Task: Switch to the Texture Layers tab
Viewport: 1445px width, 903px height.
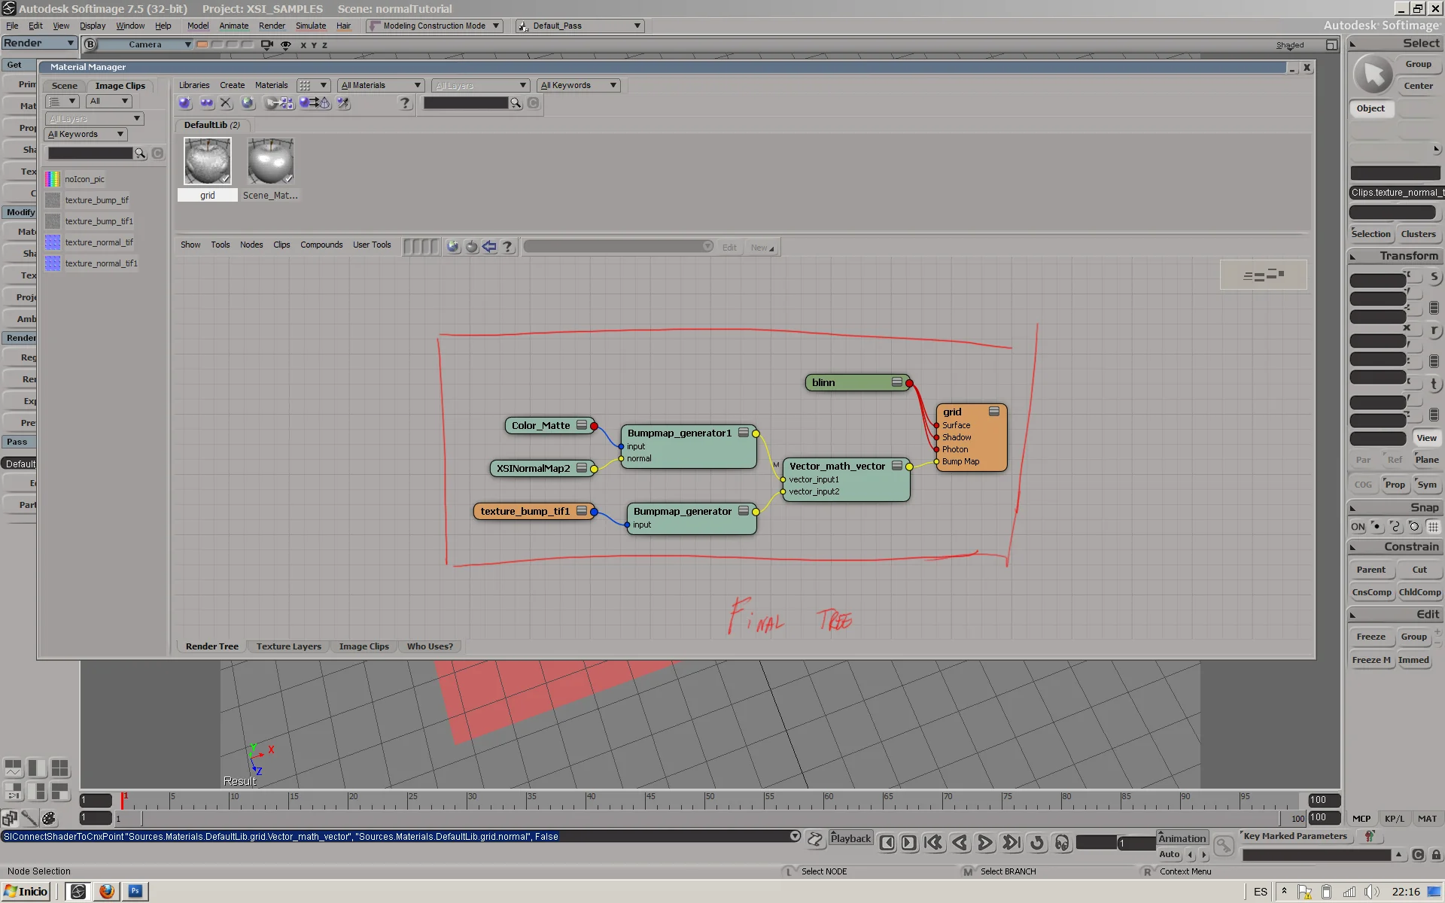Action: coord(288,646)
